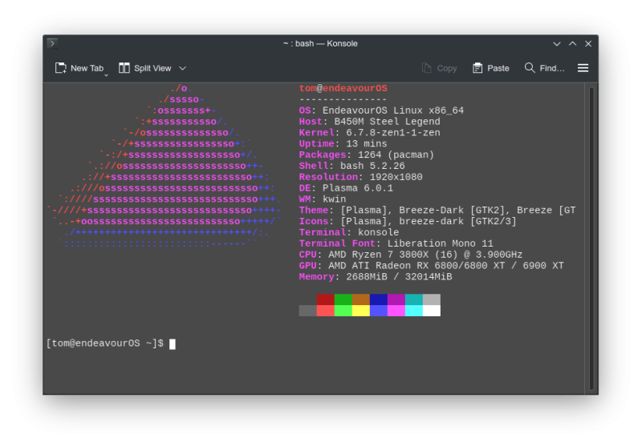Click the EndeavourOS ASCII art logo
Viewport: 642px width, 446px height.
(x=165, y=166)
